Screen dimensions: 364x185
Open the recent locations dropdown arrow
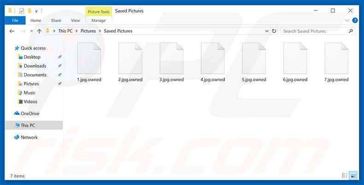tap(32, 31)
